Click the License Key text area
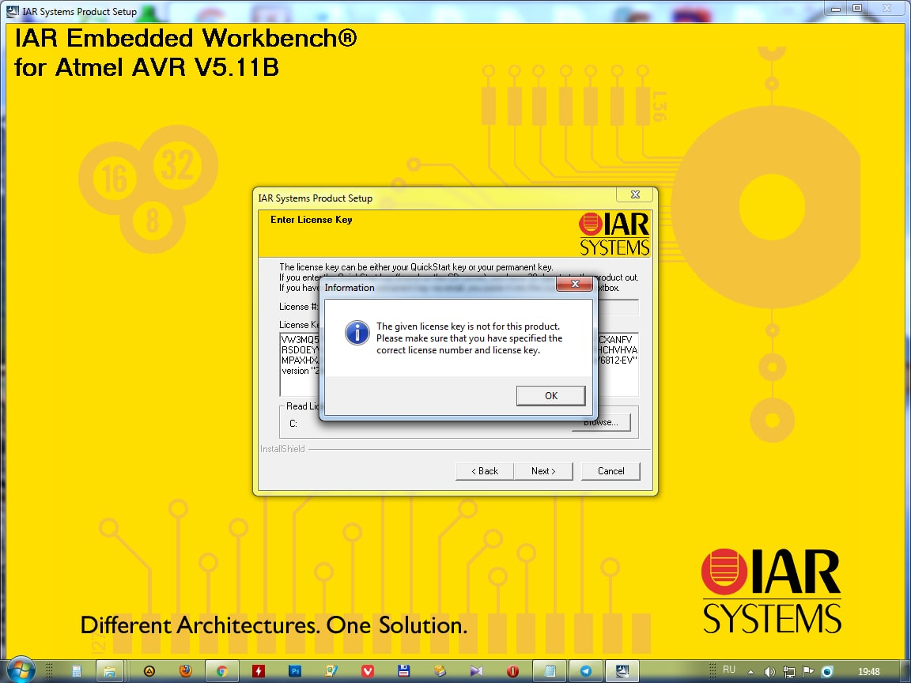 459,364
